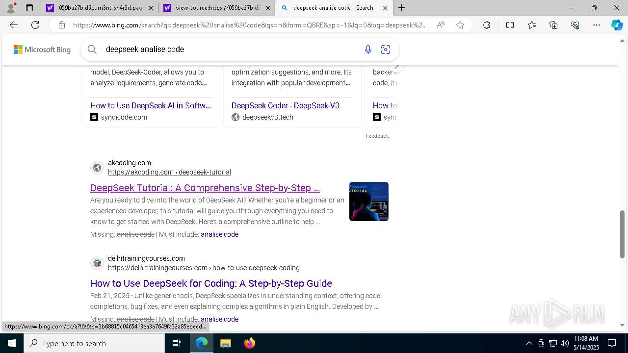Open the akcoding.com deepseek-tutorial URL
The height and width of the screenshot is (353, 628).
tap(169, 172)
